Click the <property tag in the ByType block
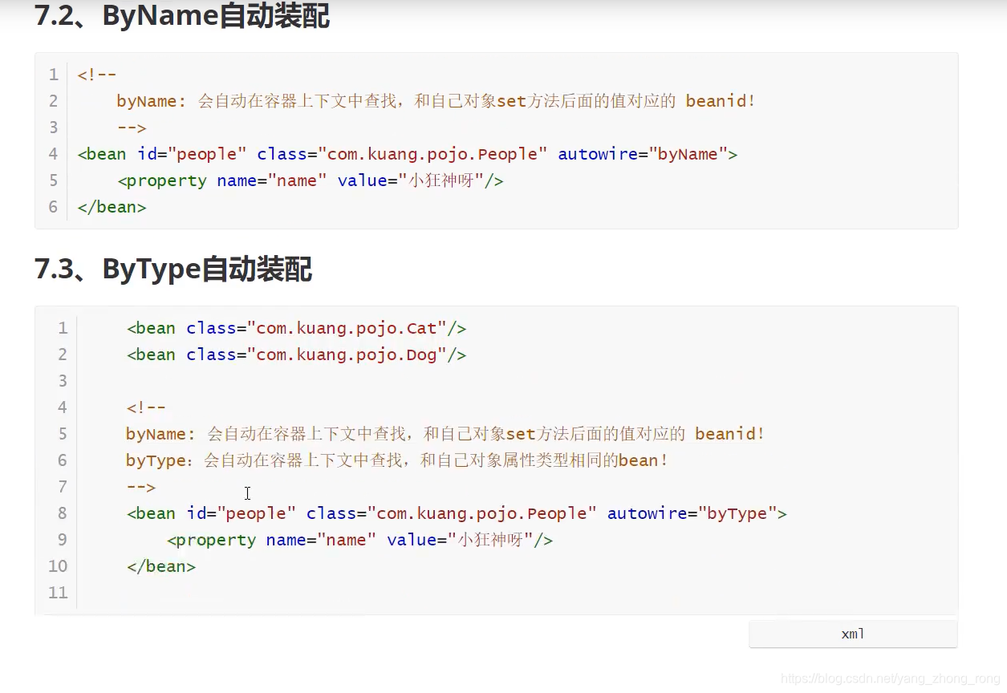Screen dimensions: 1007x693 click(212, 540)
